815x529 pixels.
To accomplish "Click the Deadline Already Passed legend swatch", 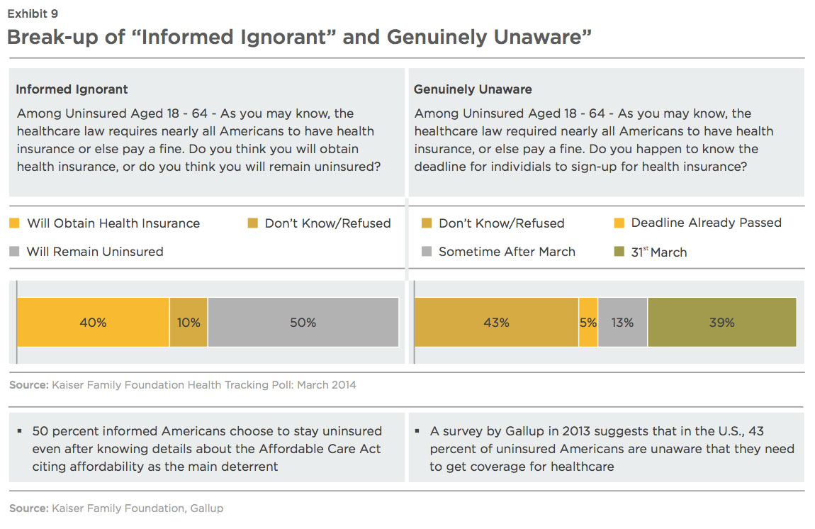I will tap(619, 223).
